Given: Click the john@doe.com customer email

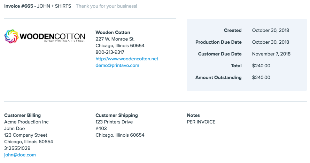Looking at the screenshot, I should tap(20, 155).
